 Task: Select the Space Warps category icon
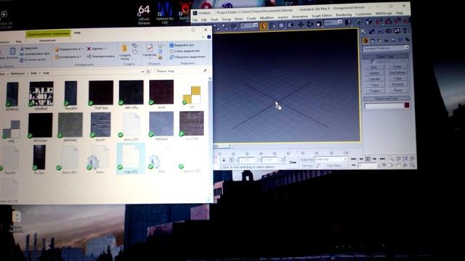400,40
